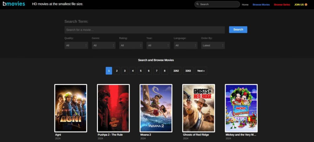
Task: Focus the 'Search for a movie' field
Action: (145, 30)
